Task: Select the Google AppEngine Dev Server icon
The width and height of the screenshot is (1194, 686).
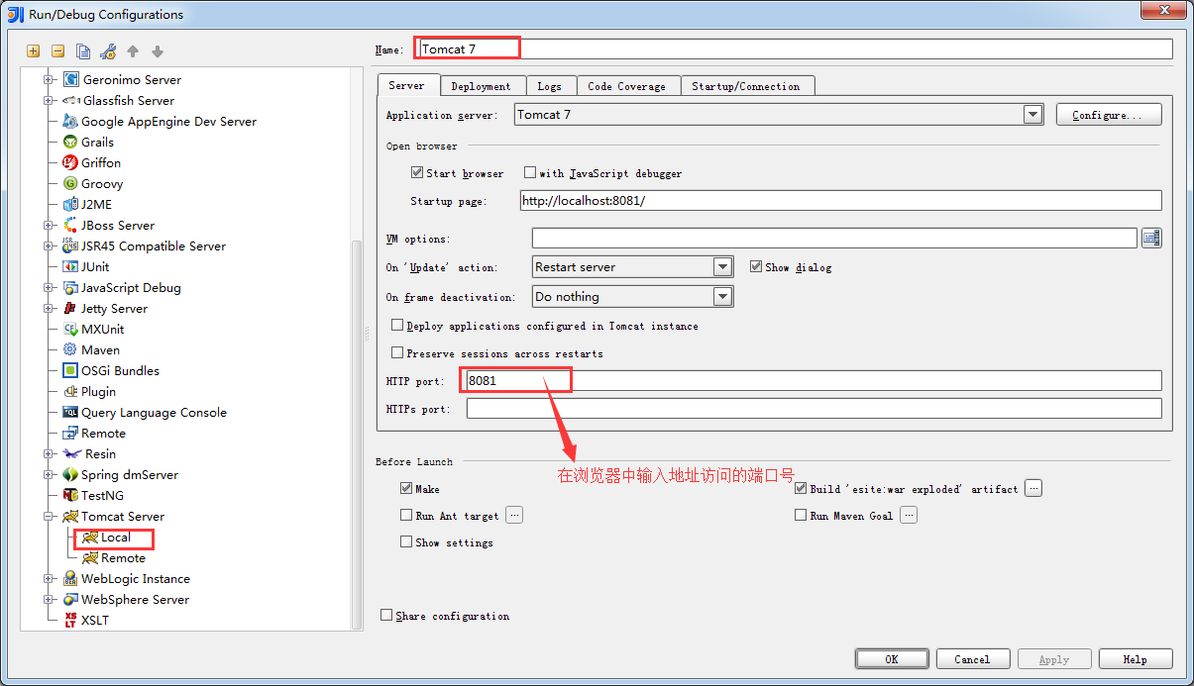Action: [70, 121]
